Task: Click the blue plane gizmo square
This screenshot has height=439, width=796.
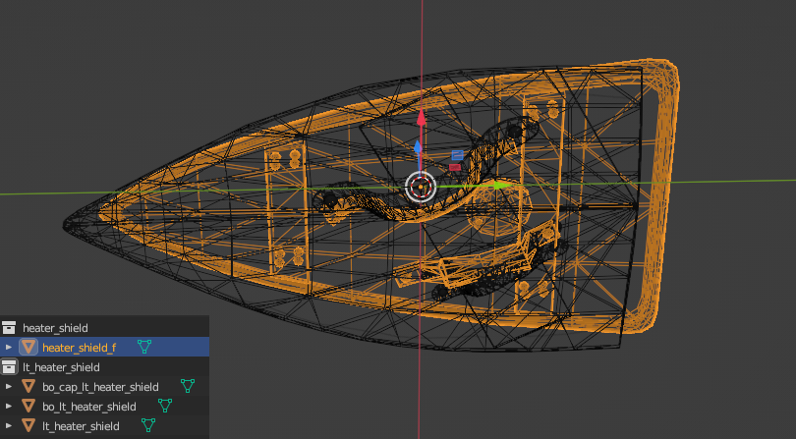Action: click(457, 155)
